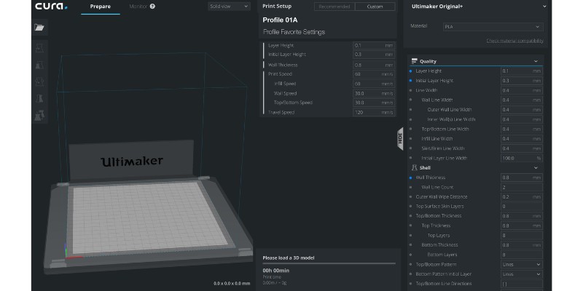Click the Profile 01A title
Screen dimensions: 583x291
point(280,20)
